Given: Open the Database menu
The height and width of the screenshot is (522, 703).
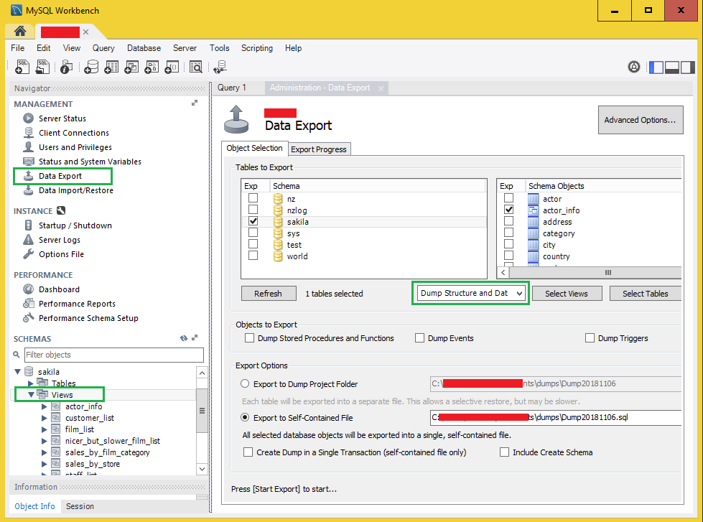Looking at the screenshot, I should tap(144, 48).
